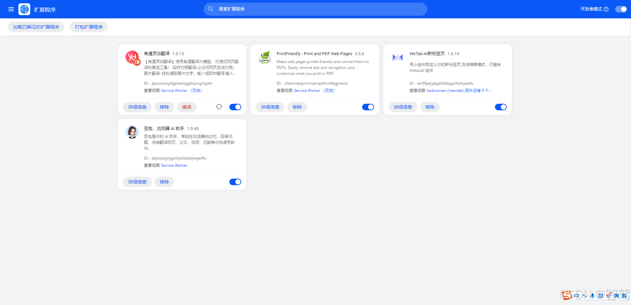Reload the 有道灵动翻译 extension
Image resolution: width=631 pixels, height=305 pixels.
[x=219, y=107]
